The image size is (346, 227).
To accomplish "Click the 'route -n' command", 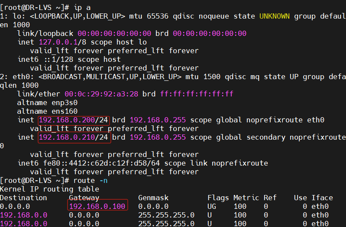I will 91,181.
